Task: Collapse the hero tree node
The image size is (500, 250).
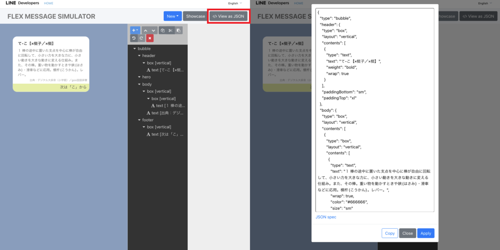Action: 139,77
